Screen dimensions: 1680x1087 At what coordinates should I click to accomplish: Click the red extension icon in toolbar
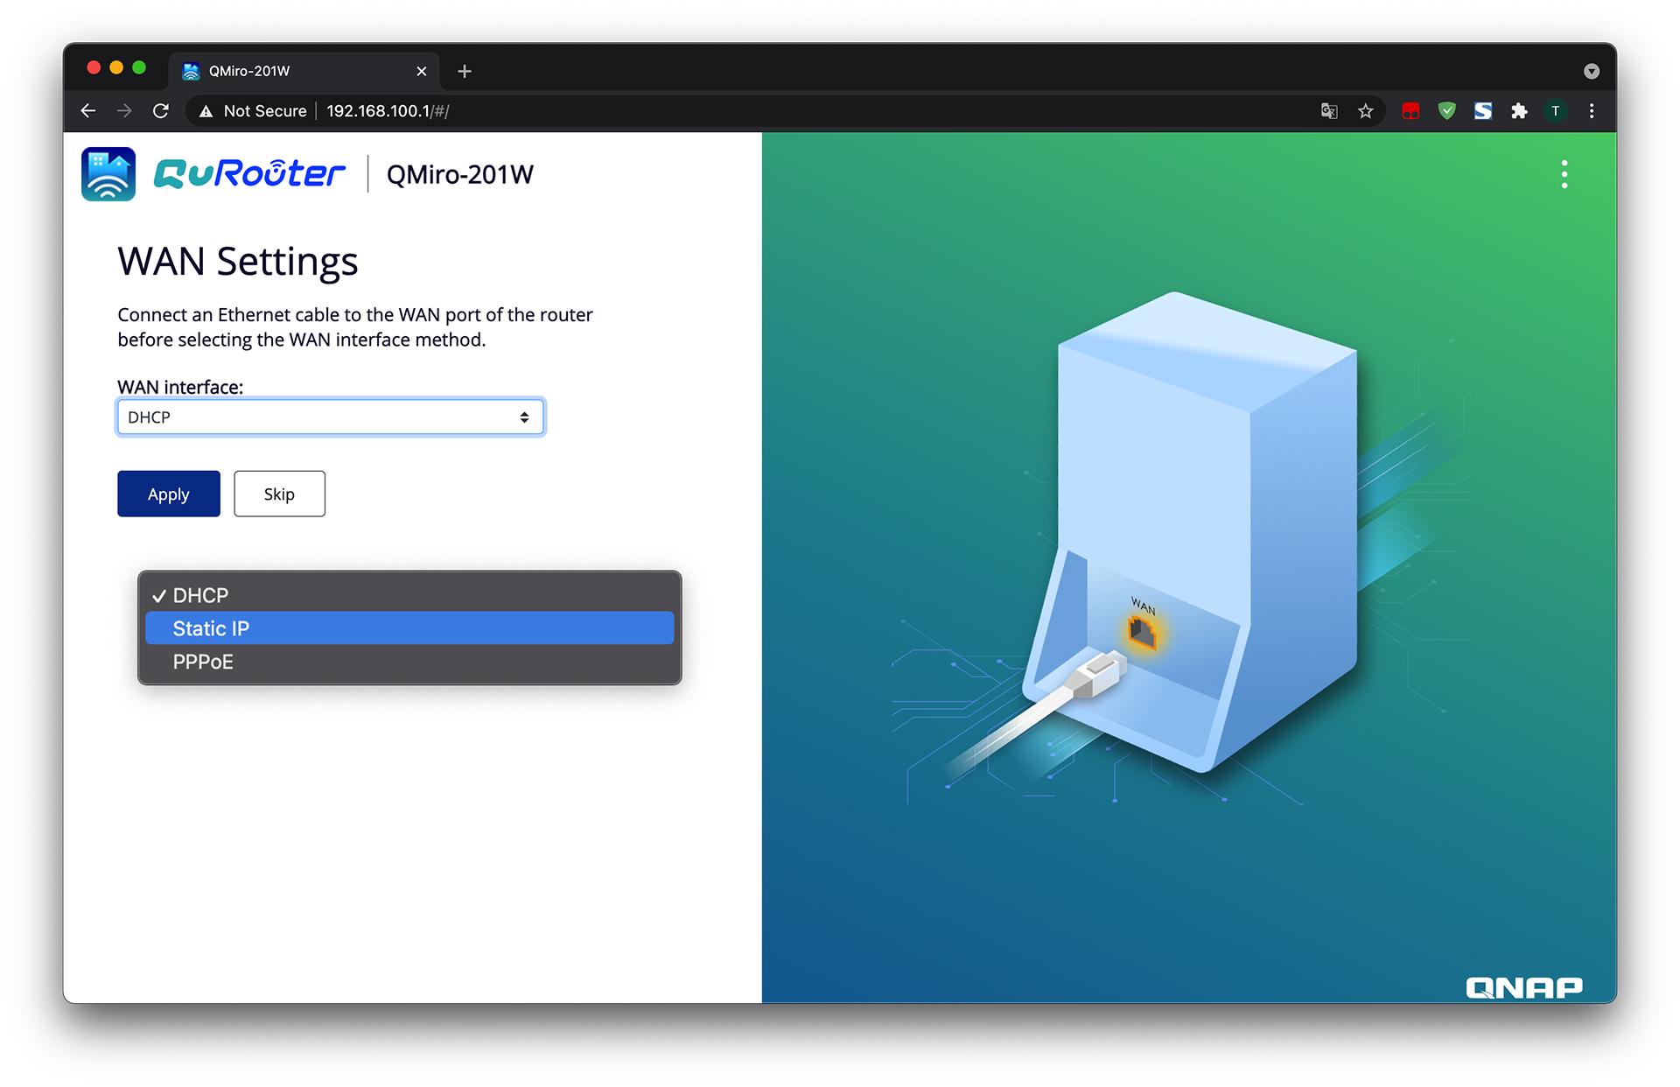pyautogui.click(x=1410, y=111)
